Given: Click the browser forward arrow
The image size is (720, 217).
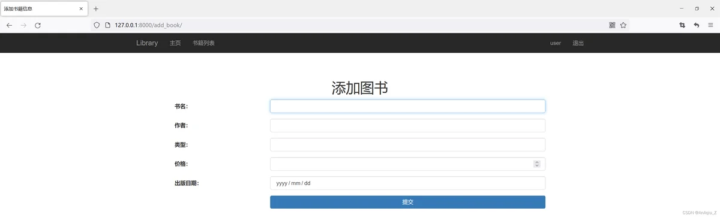Looking at the screenshot, I should (23, 25).
